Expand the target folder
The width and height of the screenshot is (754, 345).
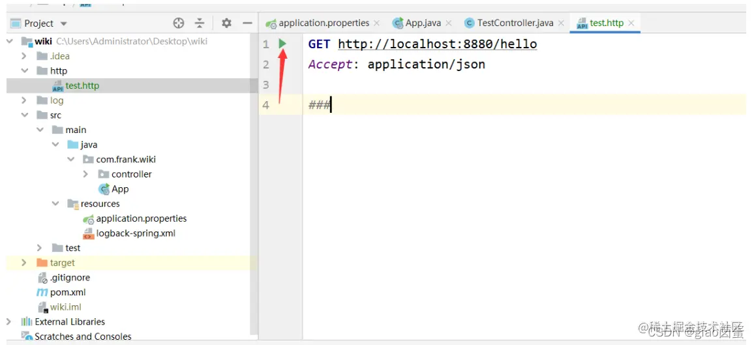tap(24, 263)
